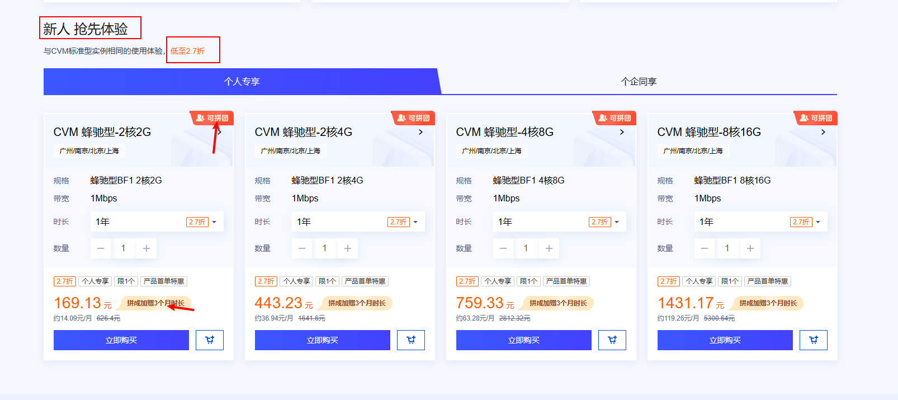This screenshot has height=400, width=898.
Task: Click the struck-through 626.4元 original price
Action: (x=108, y=318)
